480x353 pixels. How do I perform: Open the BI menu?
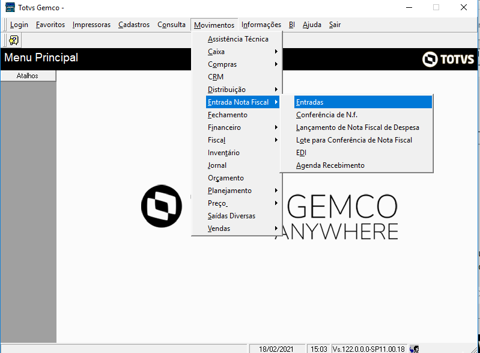(x=292, y=25)
